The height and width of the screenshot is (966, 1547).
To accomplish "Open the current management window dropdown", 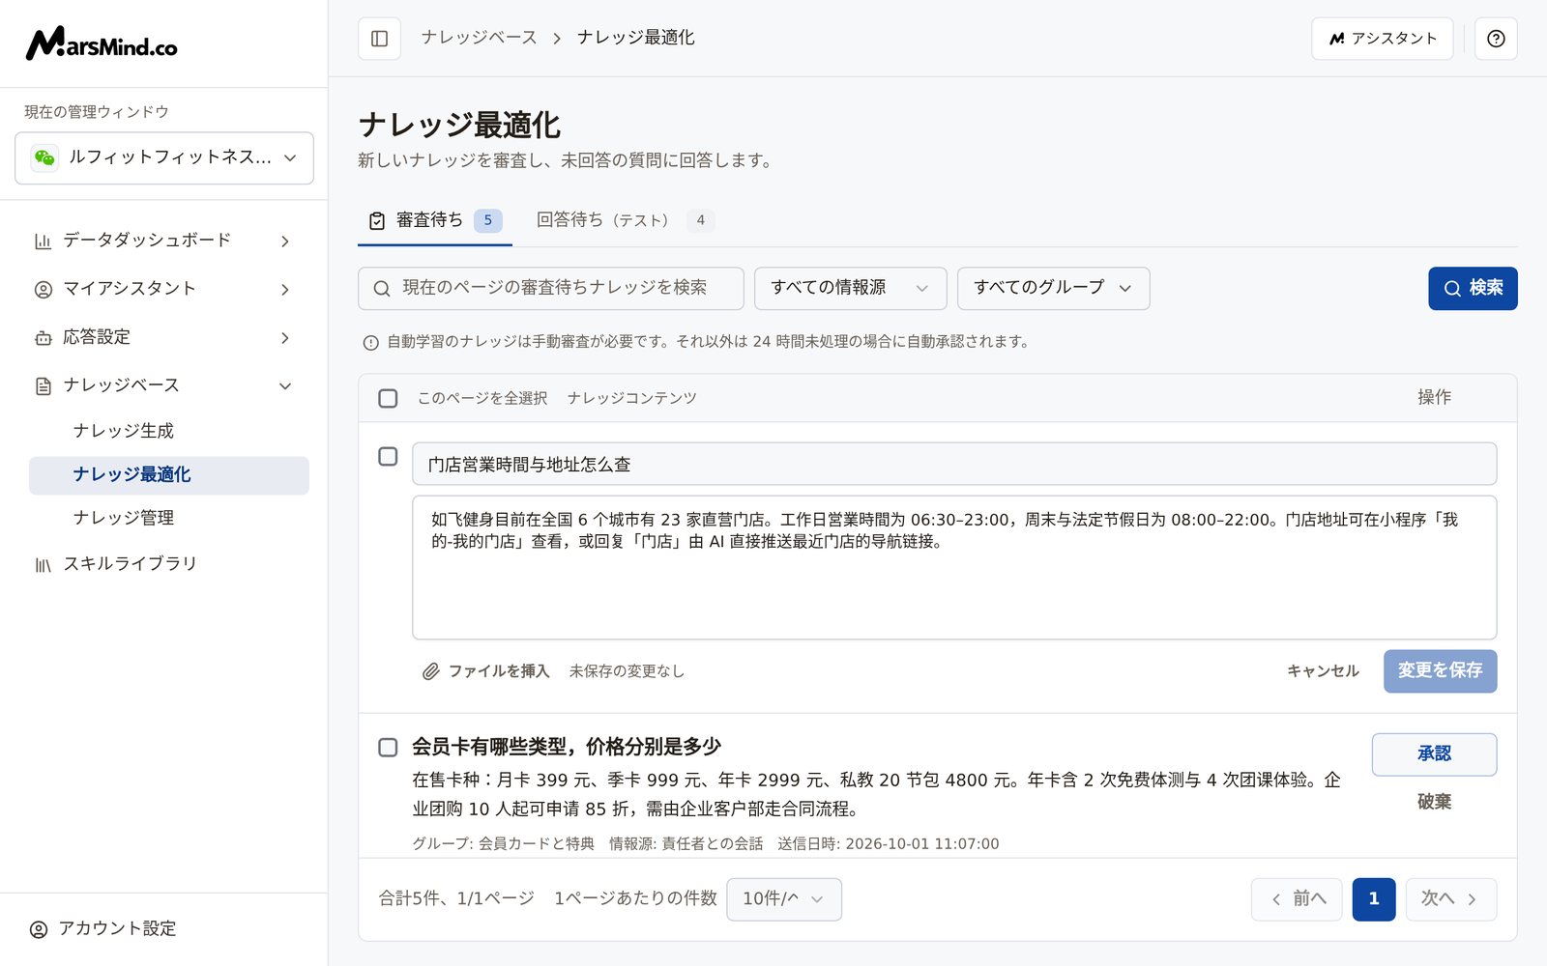I will tap(164, 157).
